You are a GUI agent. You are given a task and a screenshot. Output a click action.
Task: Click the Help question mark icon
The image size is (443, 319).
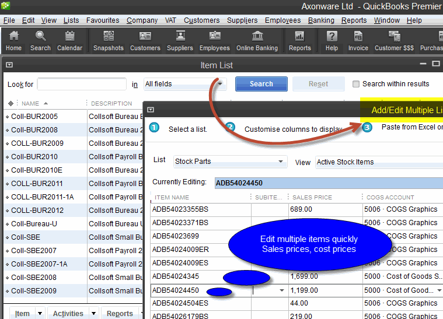tap(332, 41)
